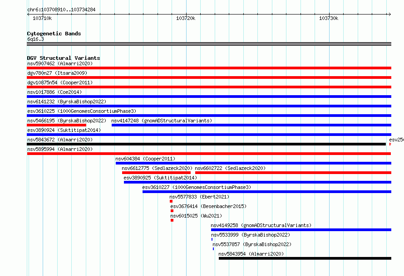This screenshot has width=404, height=276.
Task: Select red bar under nsv5895994
Action: pos(209,154)
